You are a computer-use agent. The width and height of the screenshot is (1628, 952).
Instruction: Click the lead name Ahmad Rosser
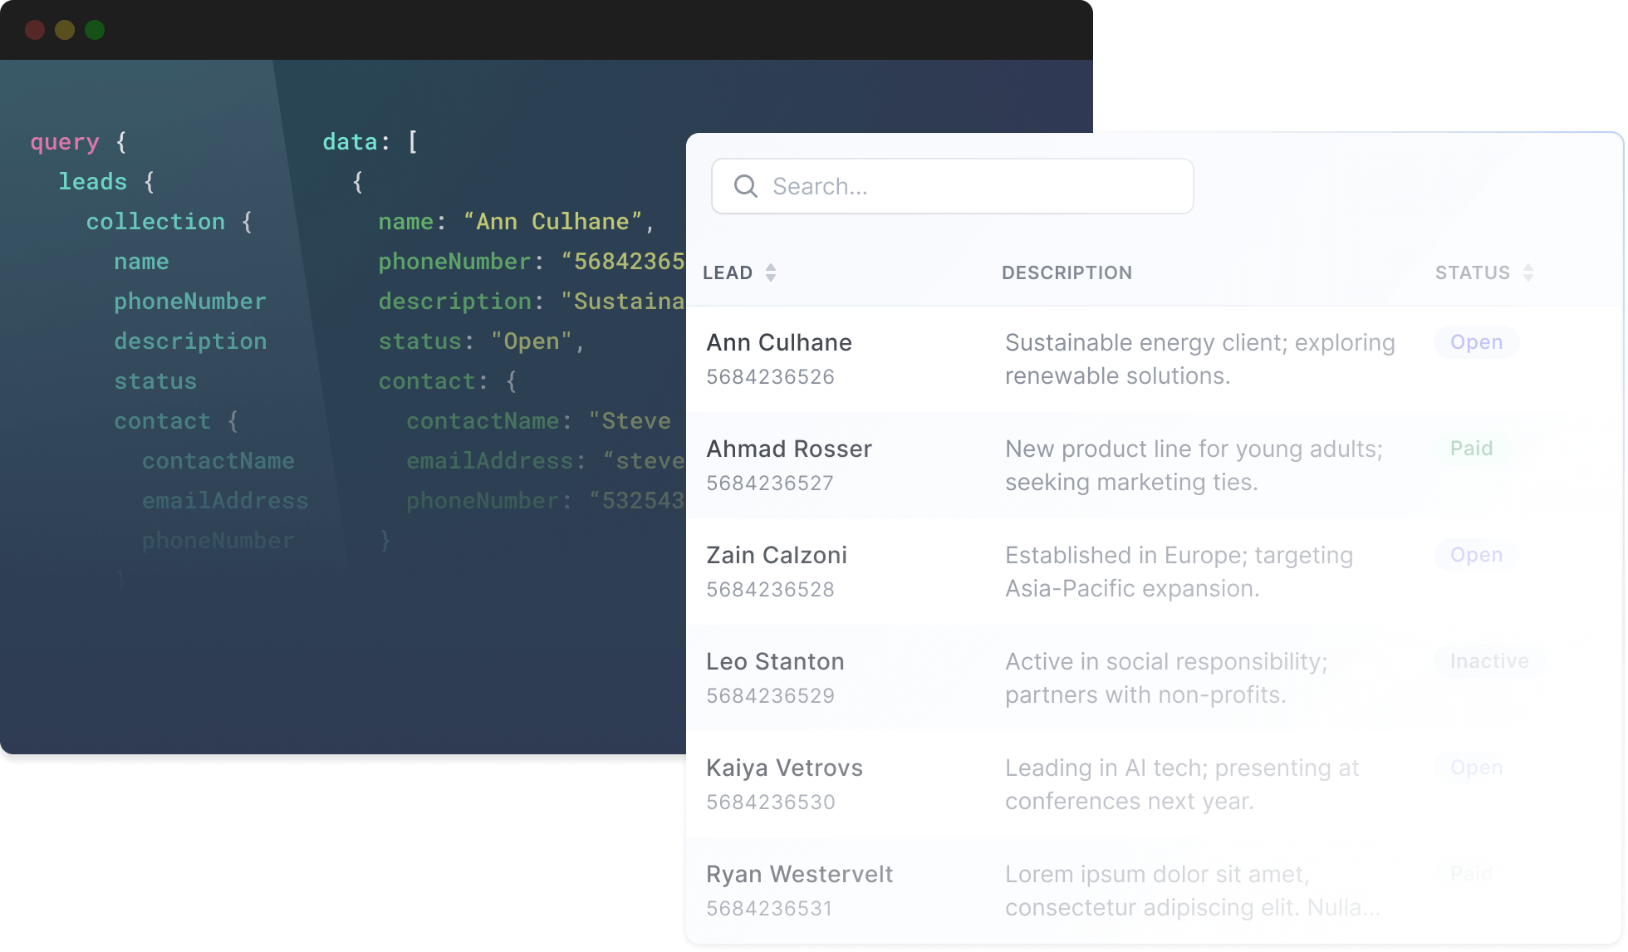click(x=788, y=448)
